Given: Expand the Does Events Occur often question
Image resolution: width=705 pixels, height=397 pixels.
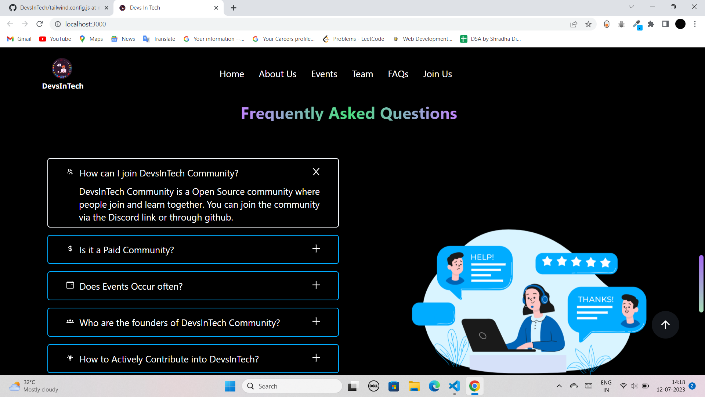Looking at the screenshot, I should click(316, 285).
